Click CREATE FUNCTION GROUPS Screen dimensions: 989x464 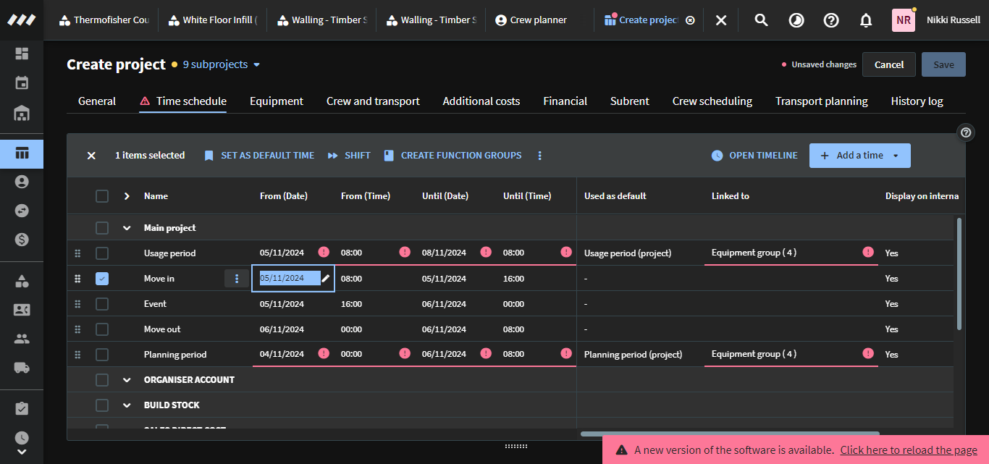coord(453,156)
